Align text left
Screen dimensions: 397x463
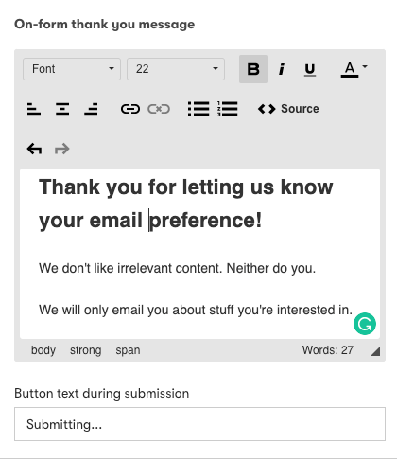click(x=34, y=109)
